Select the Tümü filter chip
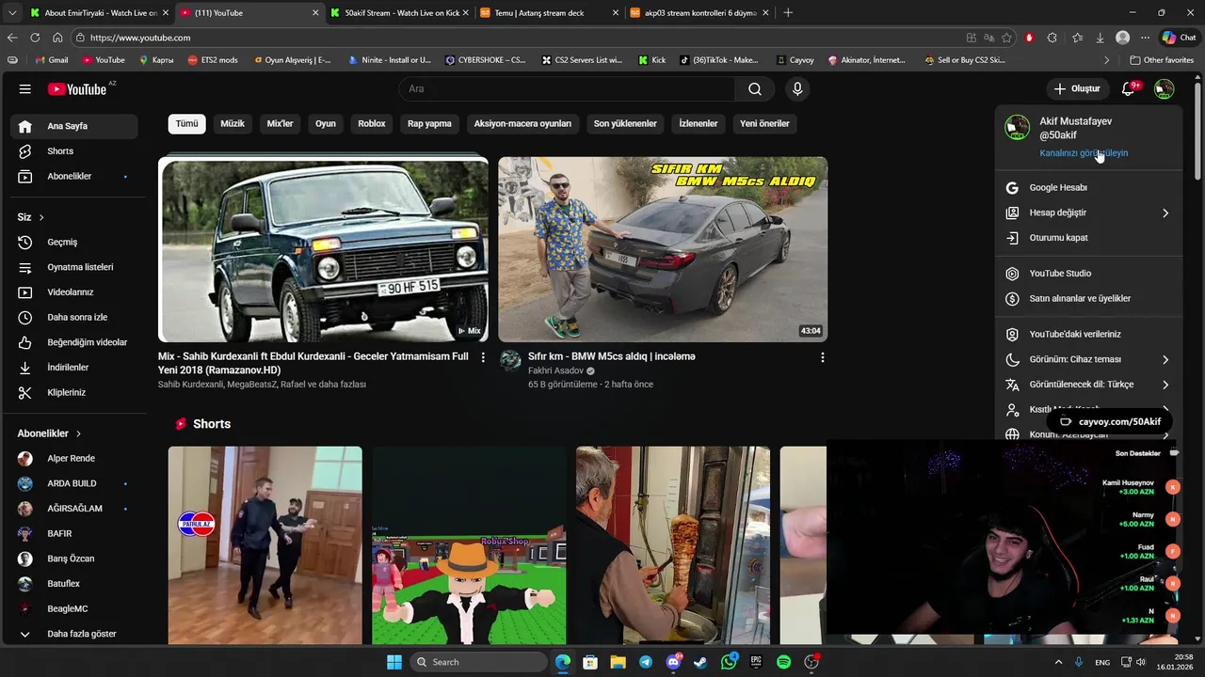1205x677 pixels. 186,123
